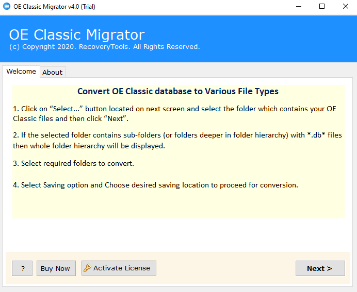This screenshot has height=292, width=357.
Task: Click the 'OE Classic Migrator' banner title
Action: pyautogui.click(x=77, y=35)
